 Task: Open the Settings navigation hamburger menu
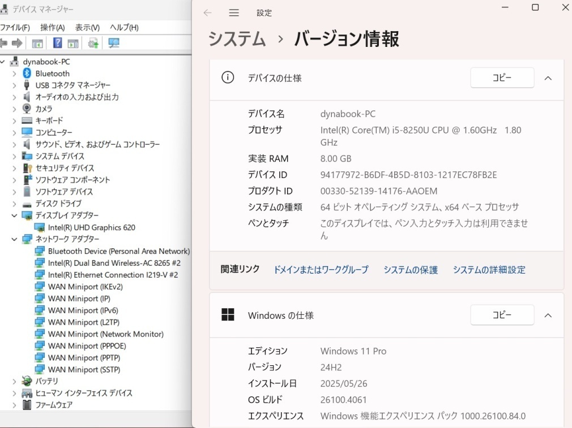233,12
